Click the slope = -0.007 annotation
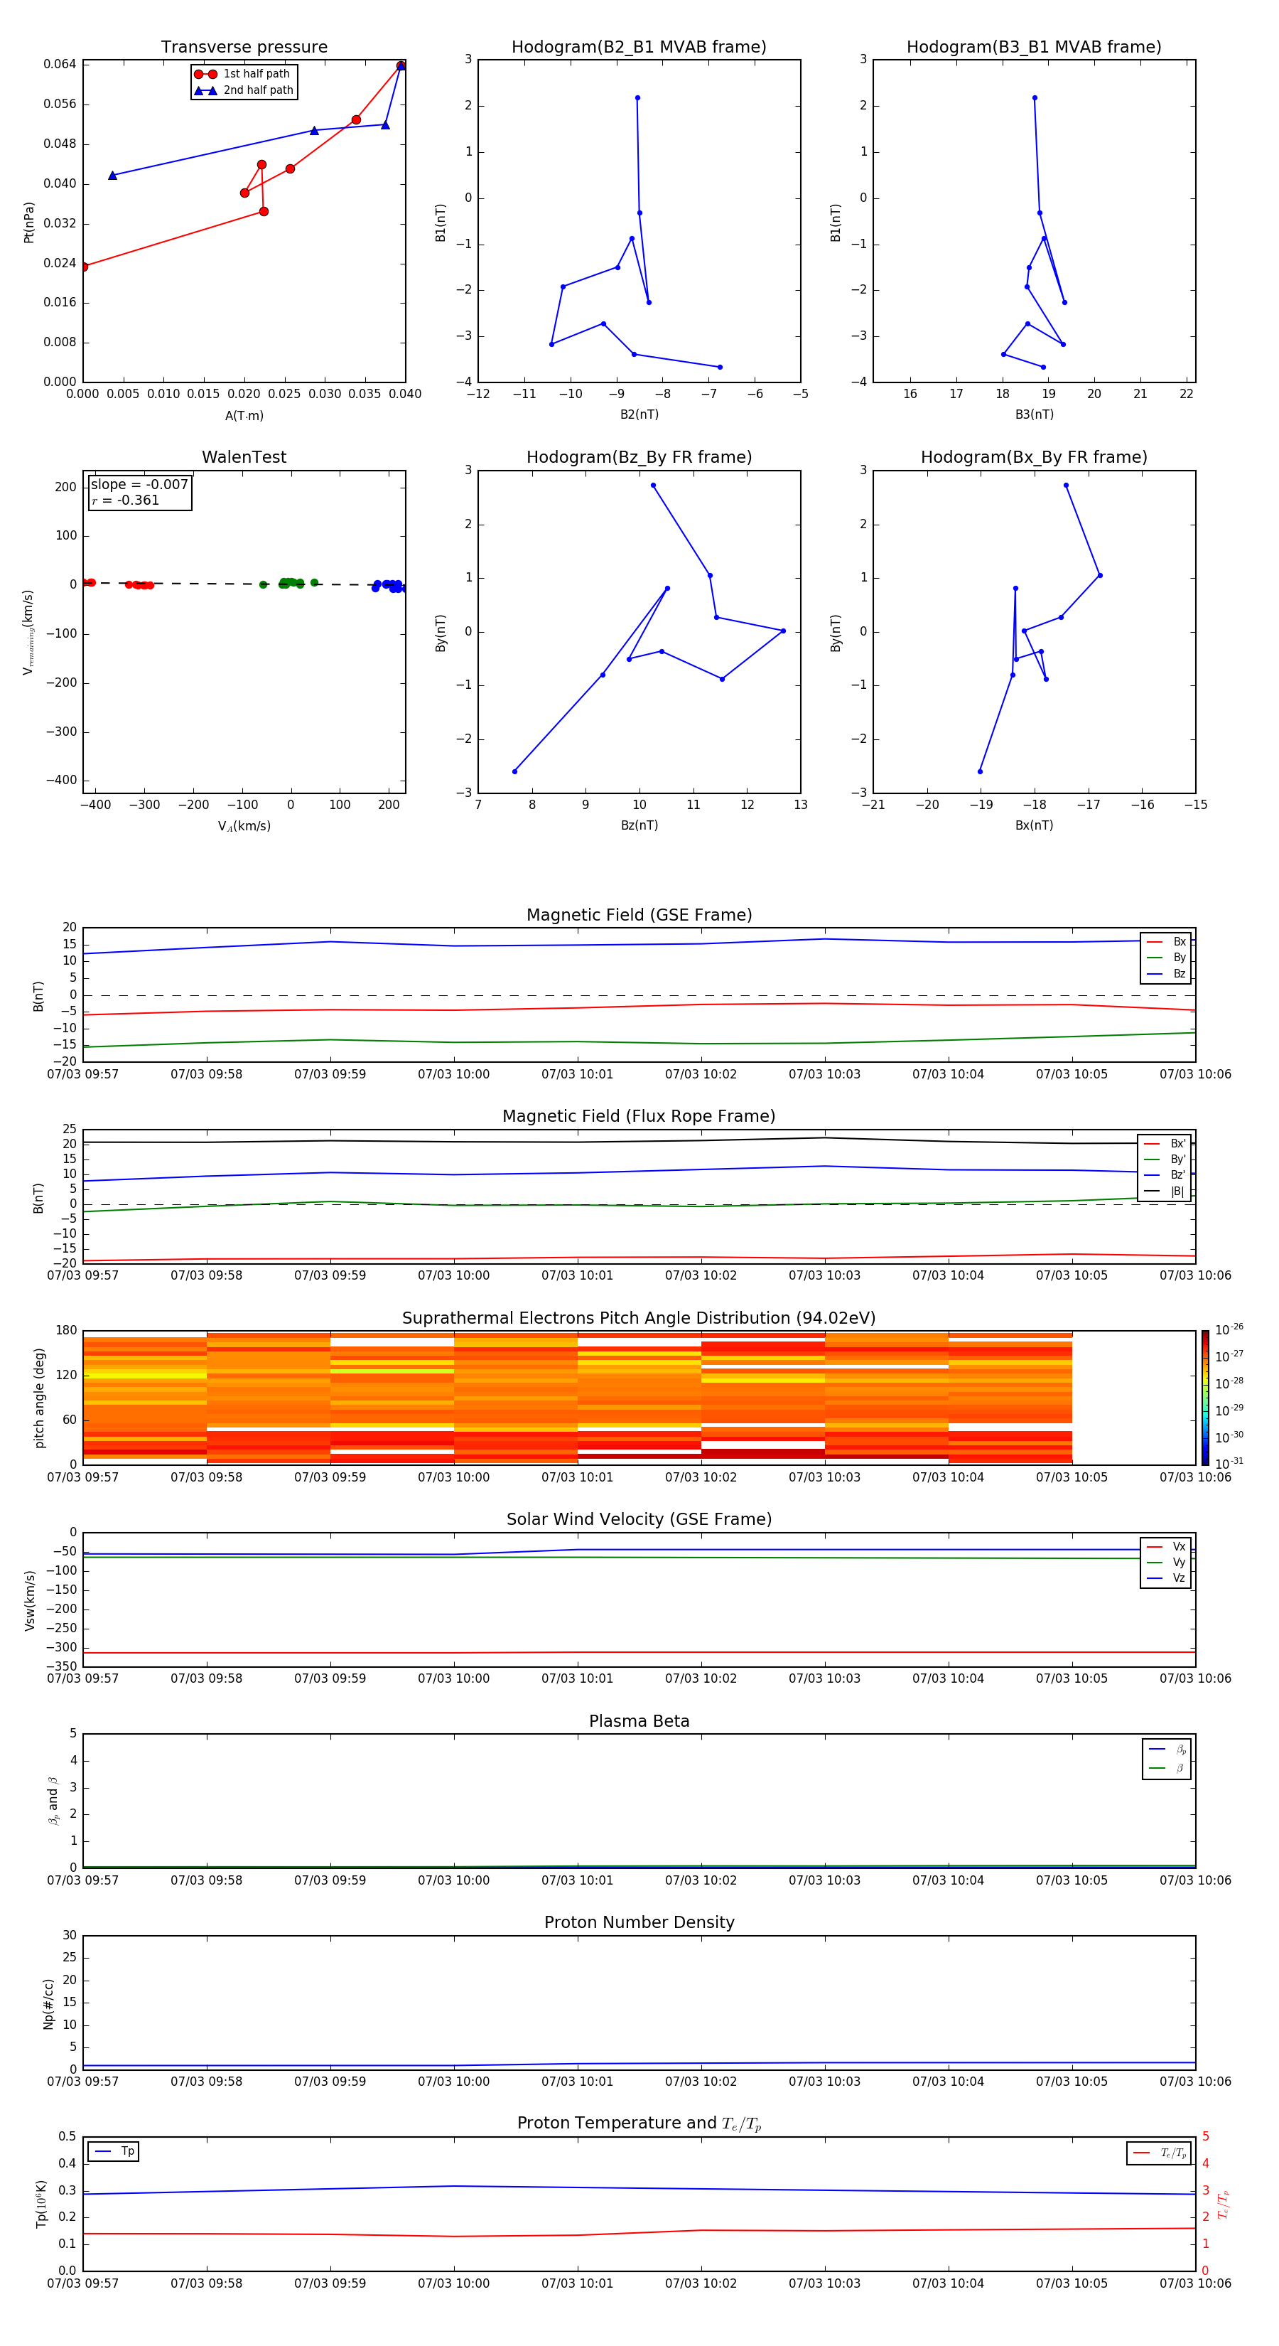Screen dimensions: 1279x2346 point(139,485)
